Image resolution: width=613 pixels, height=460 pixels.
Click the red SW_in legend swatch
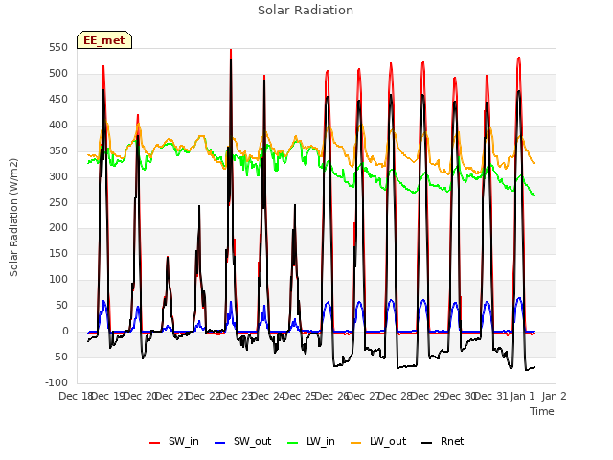pos(155,443)
